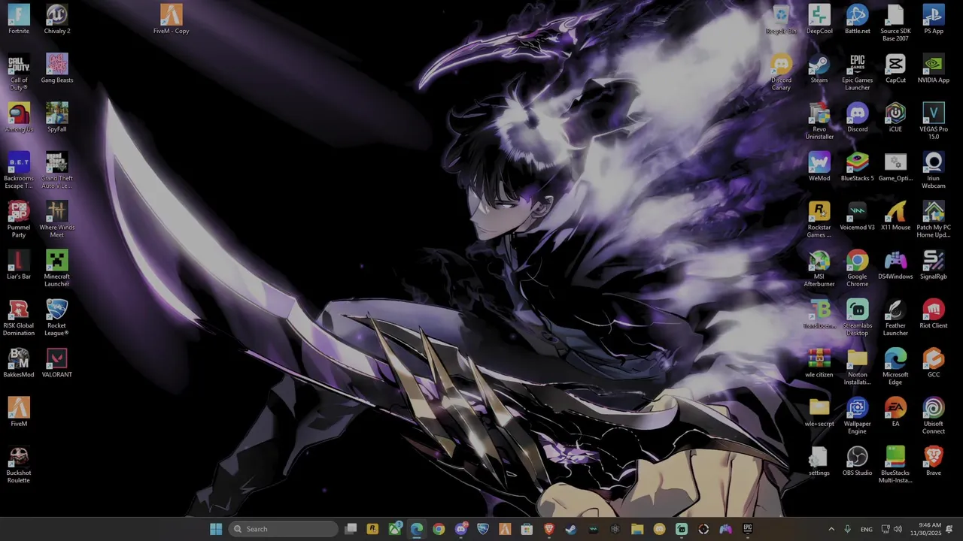Click the Microsoft Edge desktop shortcut
The image size is (963, 541).
click(x=895, y=367)
